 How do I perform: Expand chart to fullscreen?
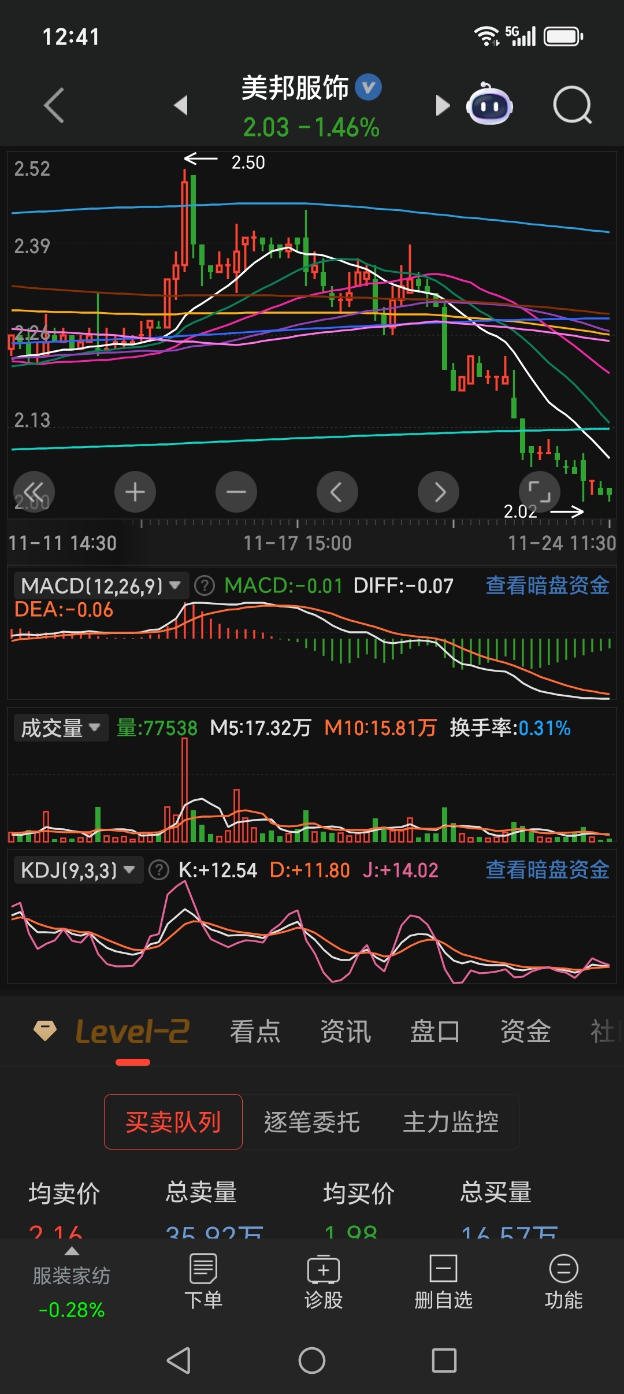[540, 492]
